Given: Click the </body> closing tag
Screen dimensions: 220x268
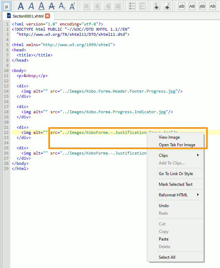Looking at the screenshot, I should pos(20,163).
